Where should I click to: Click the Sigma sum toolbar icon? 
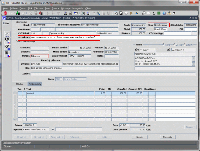(x=154, y=13)
